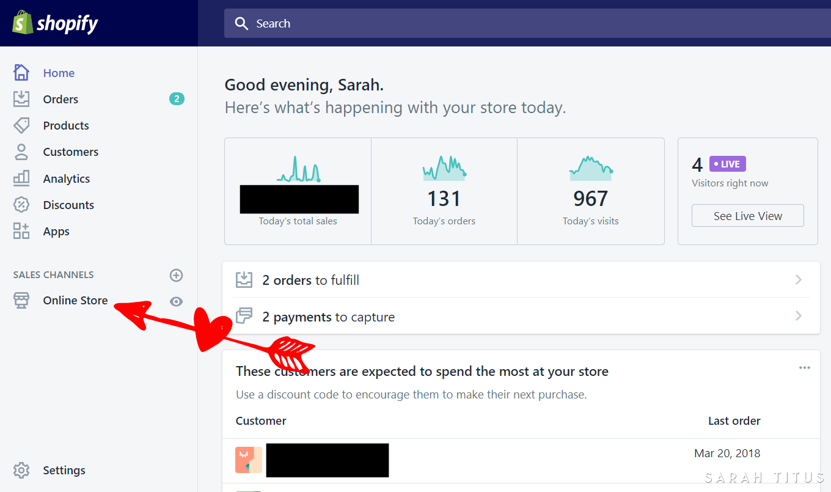Click the Analytics bar chart icon
Viewport: 831px width, 492px height.
[x=21, y=178]
